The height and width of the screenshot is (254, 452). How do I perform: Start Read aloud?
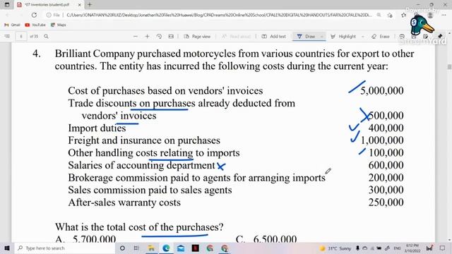click(x=236, y=36)
